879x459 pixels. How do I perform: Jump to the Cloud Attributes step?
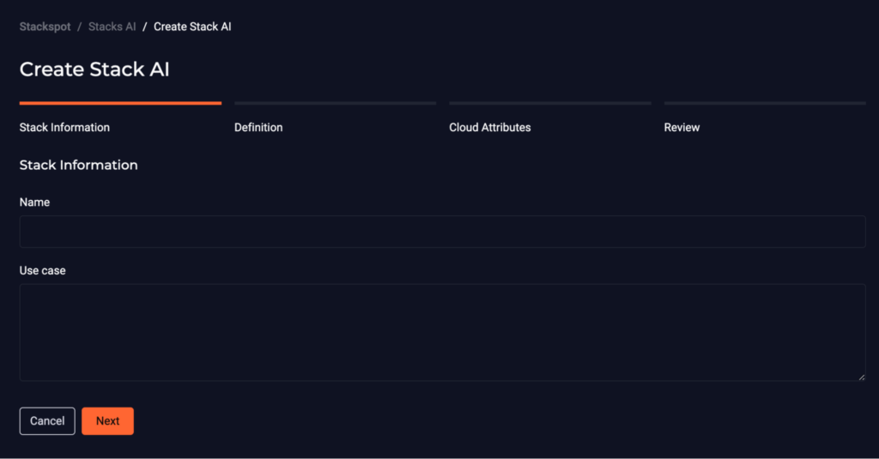coord(490,127)
